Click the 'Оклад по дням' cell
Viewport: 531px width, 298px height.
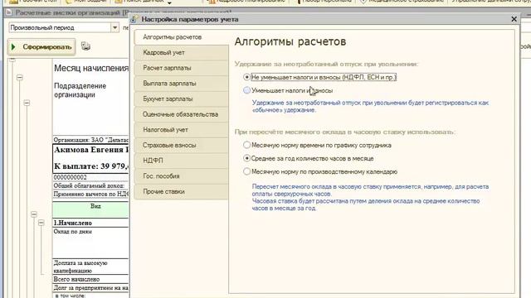click(x=90, y=243)
